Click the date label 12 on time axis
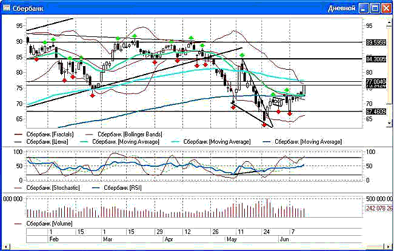 point(187,232)
